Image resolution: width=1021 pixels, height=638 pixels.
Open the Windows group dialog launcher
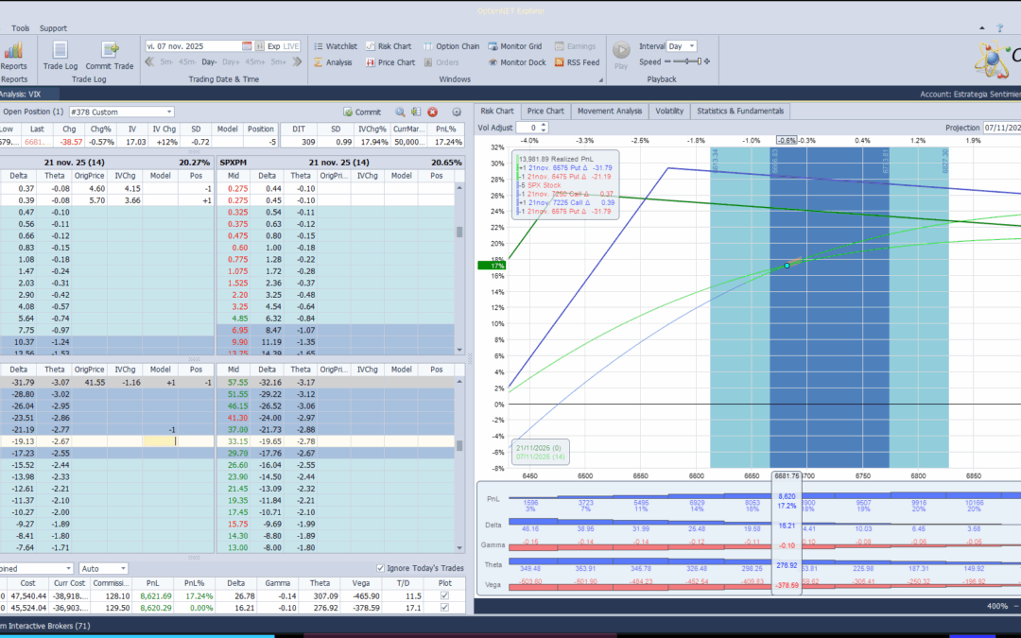tap(601, 80)
